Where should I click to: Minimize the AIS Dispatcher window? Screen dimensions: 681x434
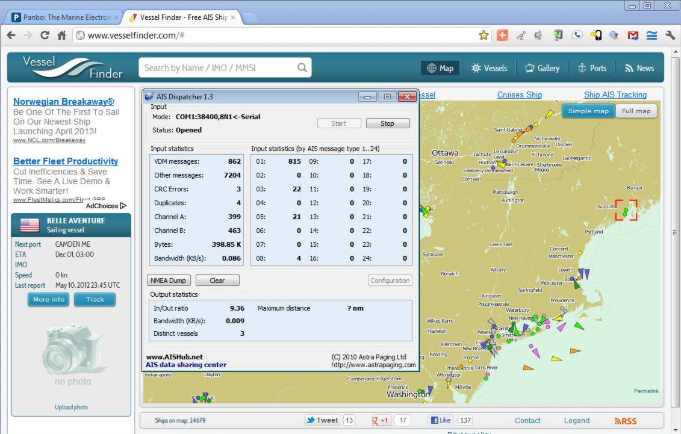point(367,97)
